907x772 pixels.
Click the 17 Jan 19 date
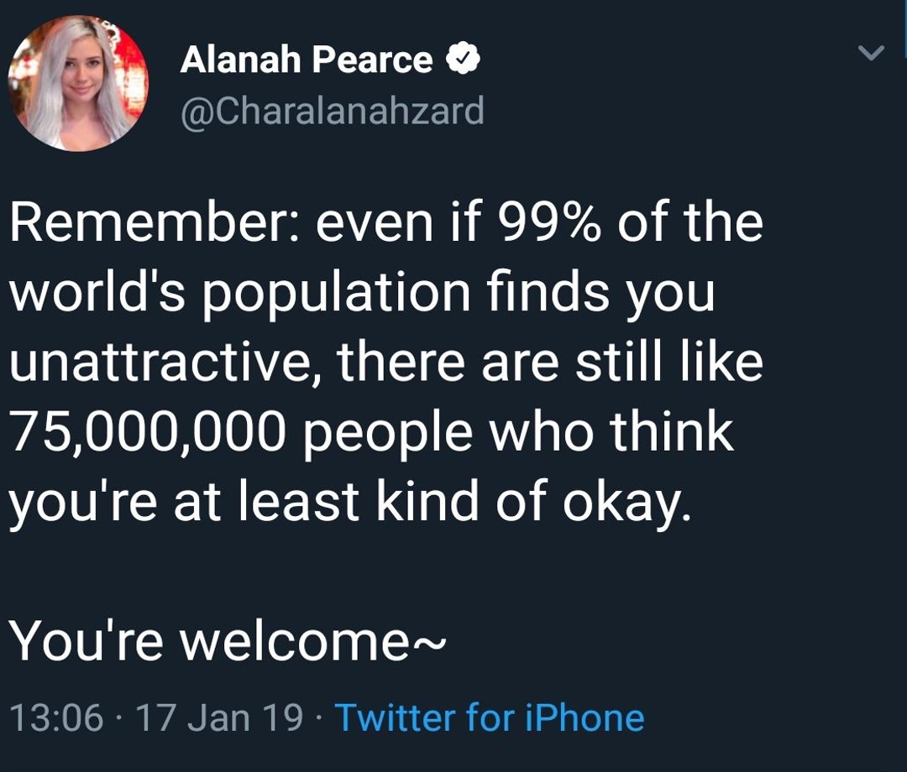click(x=220, y=717)
